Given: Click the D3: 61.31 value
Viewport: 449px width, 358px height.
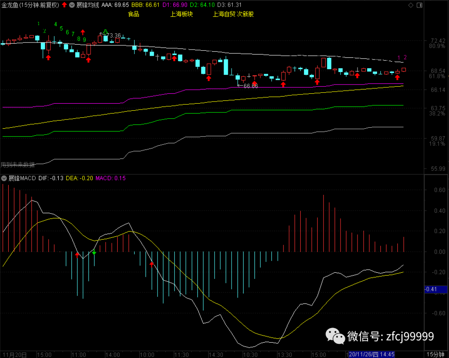Looking at the screenshot, I should pos(229,5).
